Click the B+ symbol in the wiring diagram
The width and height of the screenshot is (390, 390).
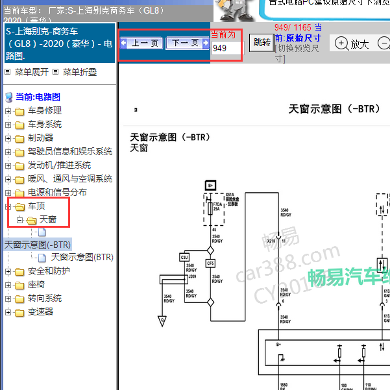tap(210, 186)
